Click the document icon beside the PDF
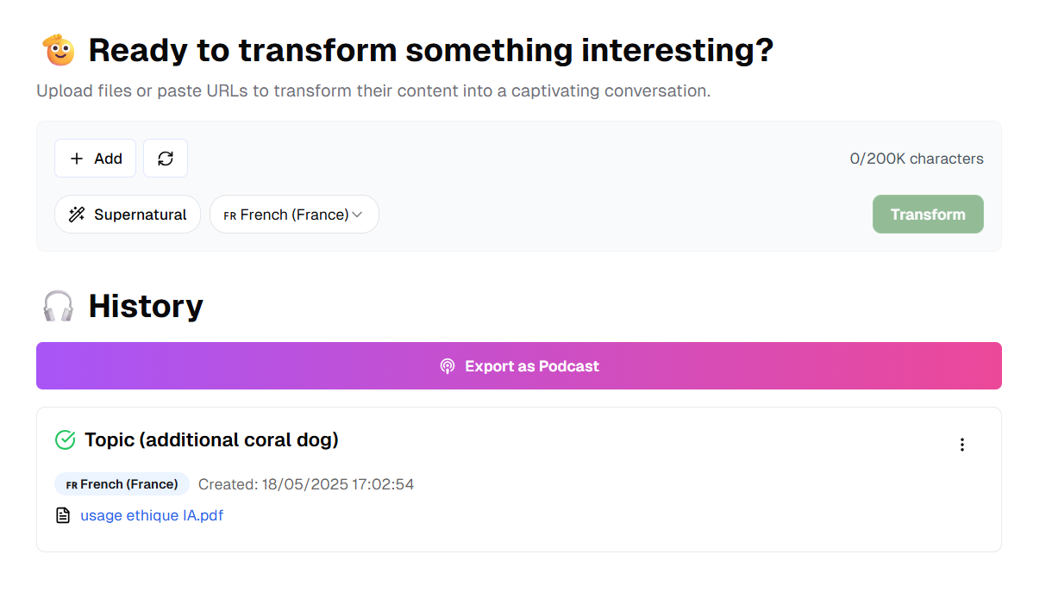The width and height of the screenshot is (1052, 598). tap(63, 515)
